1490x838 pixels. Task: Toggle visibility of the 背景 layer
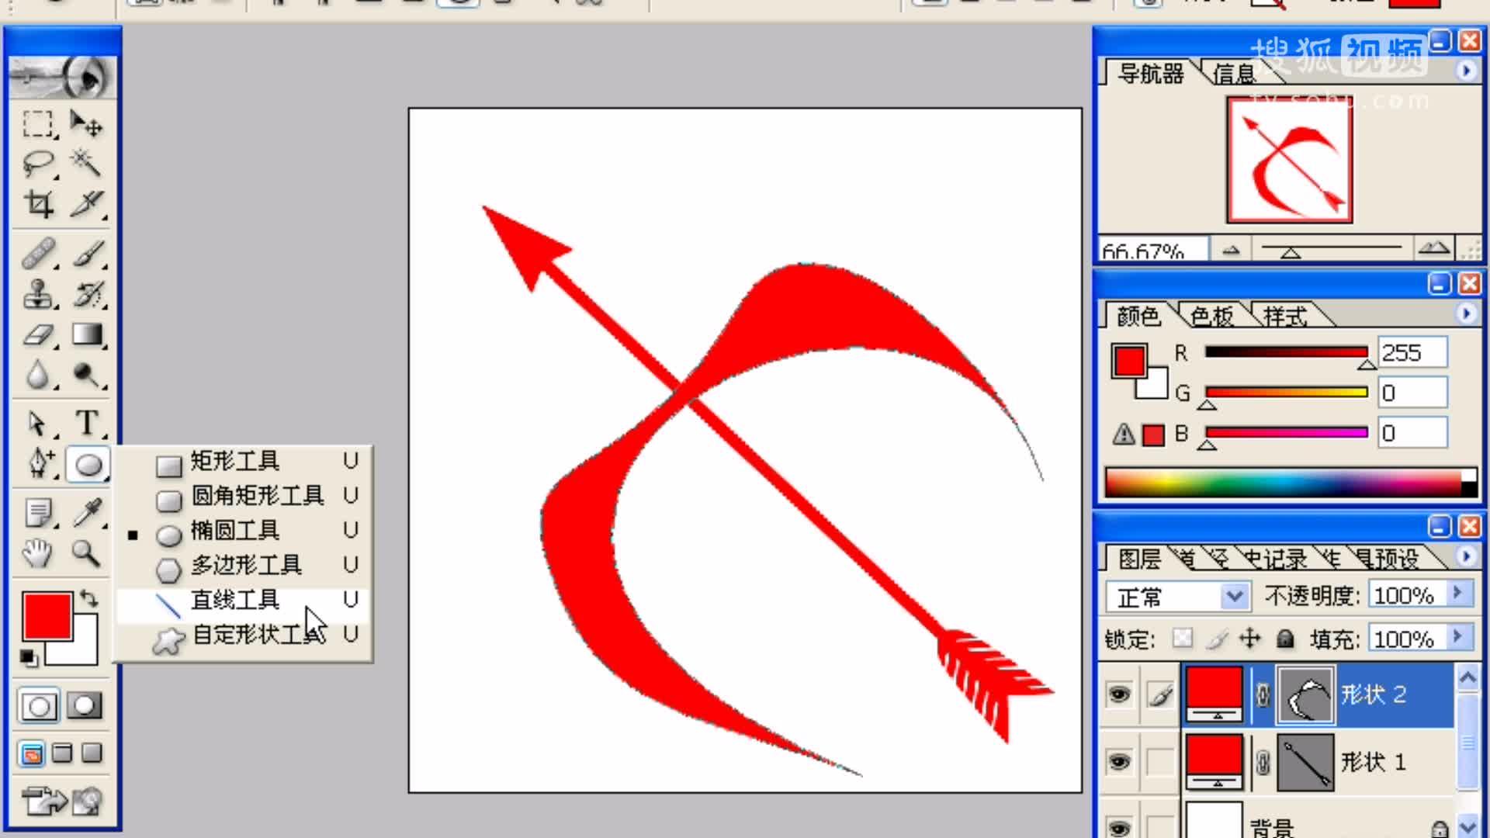pos(1118,824)
